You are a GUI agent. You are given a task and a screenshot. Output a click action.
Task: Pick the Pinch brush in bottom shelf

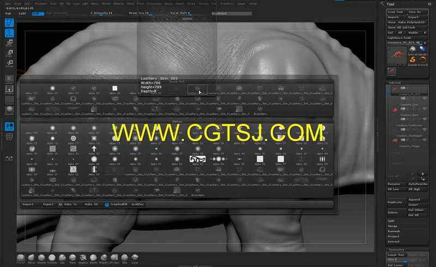pyautogui.click(x=72, y=259)
